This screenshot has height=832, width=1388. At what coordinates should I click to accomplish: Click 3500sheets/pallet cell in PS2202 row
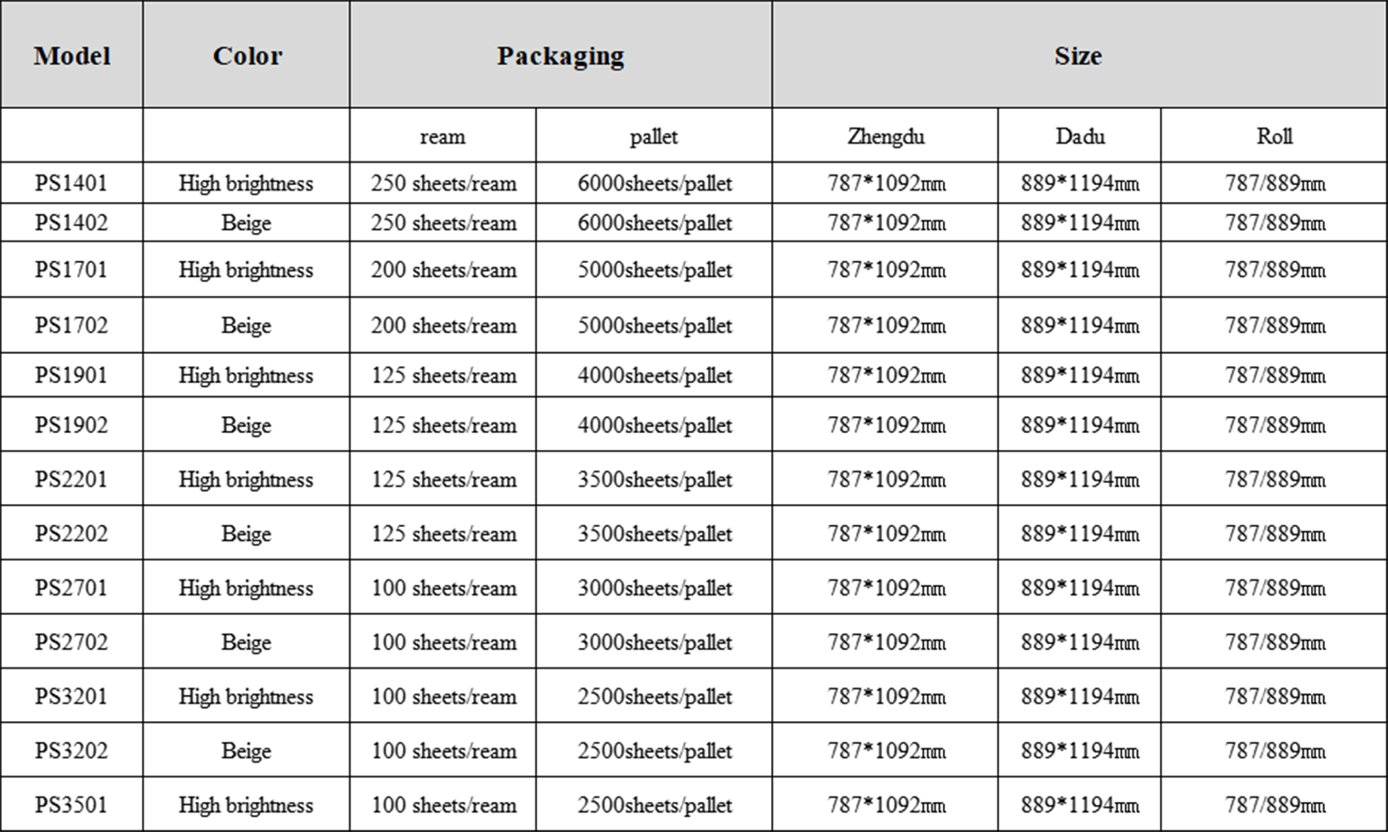655,534
